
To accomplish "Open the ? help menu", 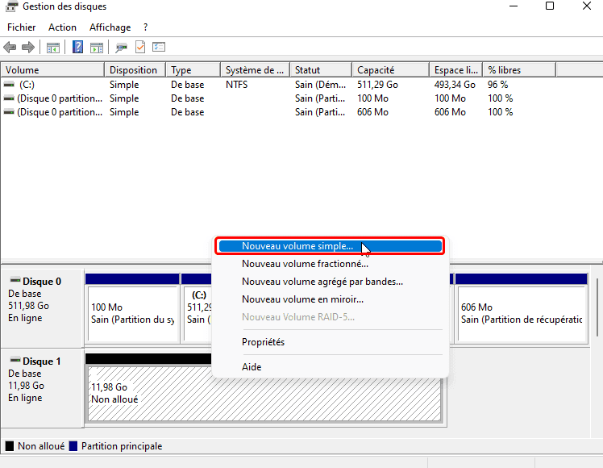I will 145,27.
